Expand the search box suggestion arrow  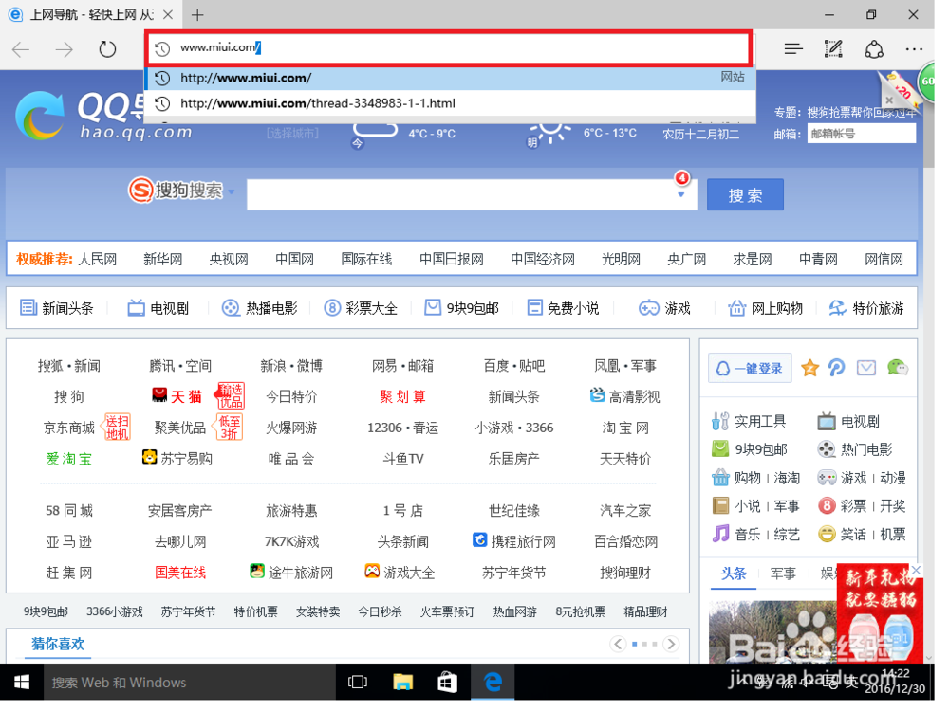(680, 194)
